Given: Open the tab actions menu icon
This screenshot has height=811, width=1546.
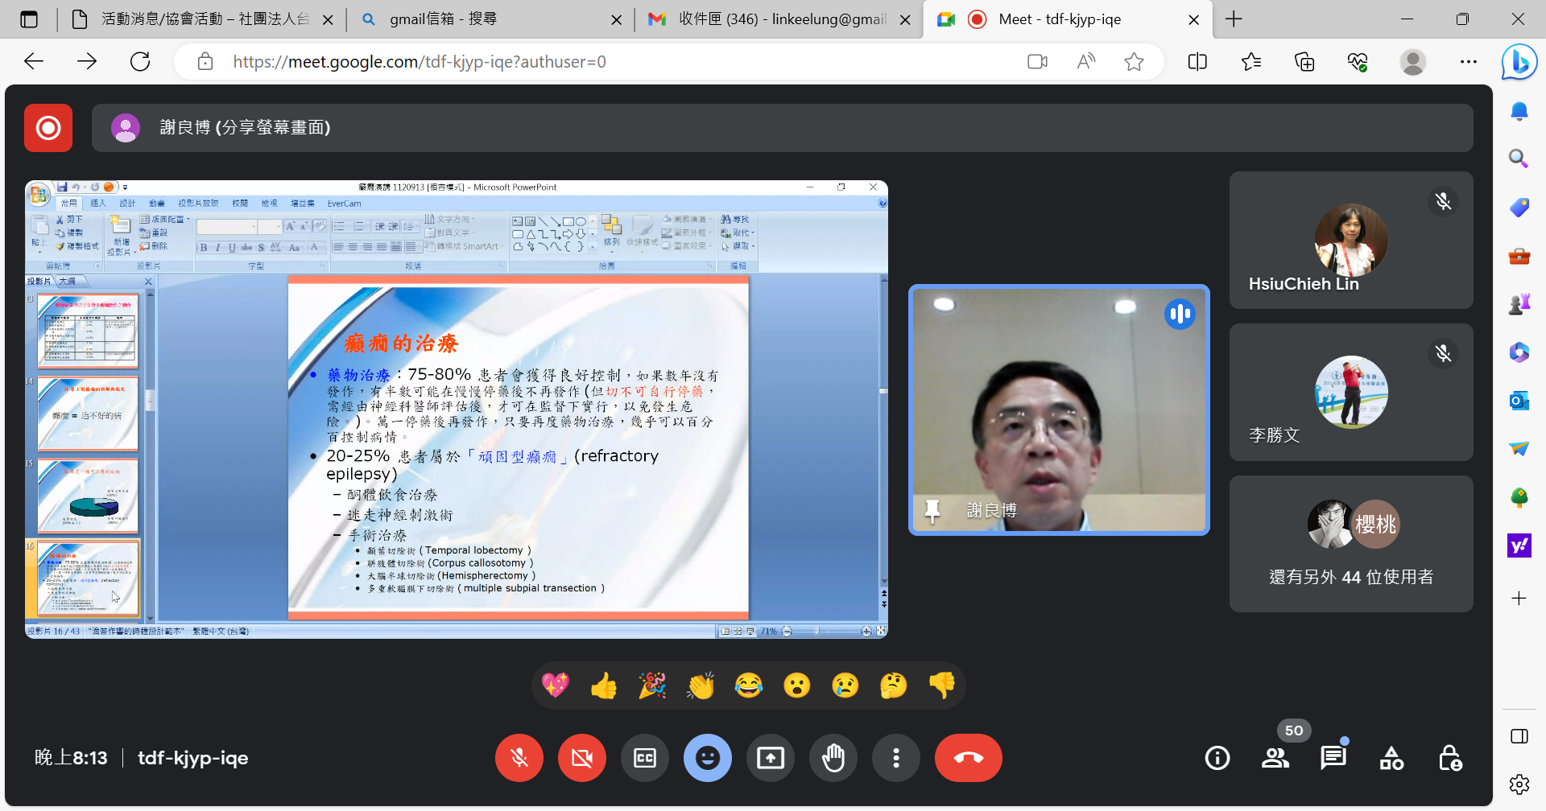Looking at the screenshot, I should point(29,19).
